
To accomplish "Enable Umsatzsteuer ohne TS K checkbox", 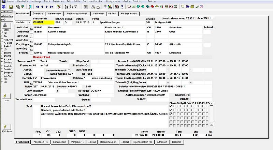I will (195, 18).
